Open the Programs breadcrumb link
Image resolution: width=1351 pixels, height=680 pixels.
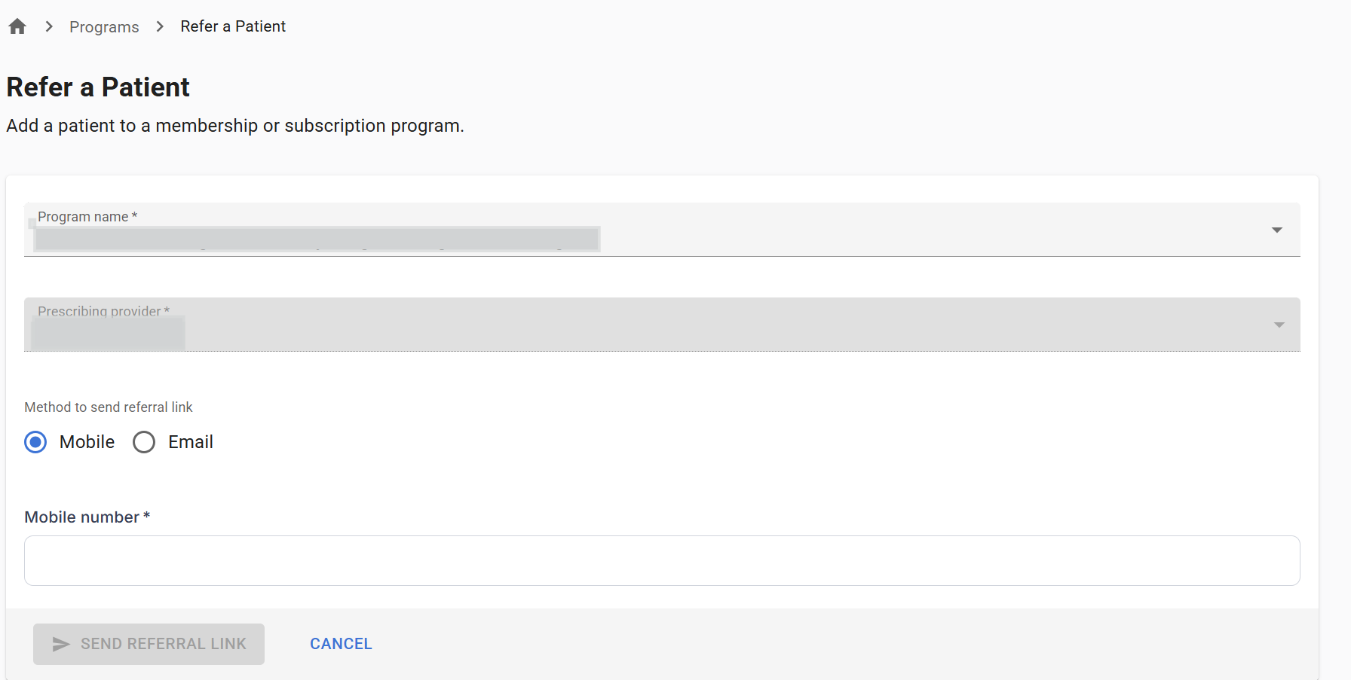(104, 27)
